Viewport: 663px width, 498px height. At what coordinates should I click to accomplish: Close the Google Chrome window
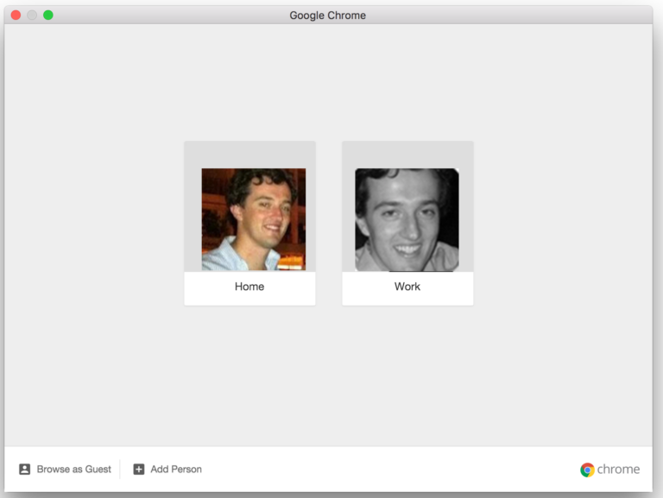[x=16, y=16]
